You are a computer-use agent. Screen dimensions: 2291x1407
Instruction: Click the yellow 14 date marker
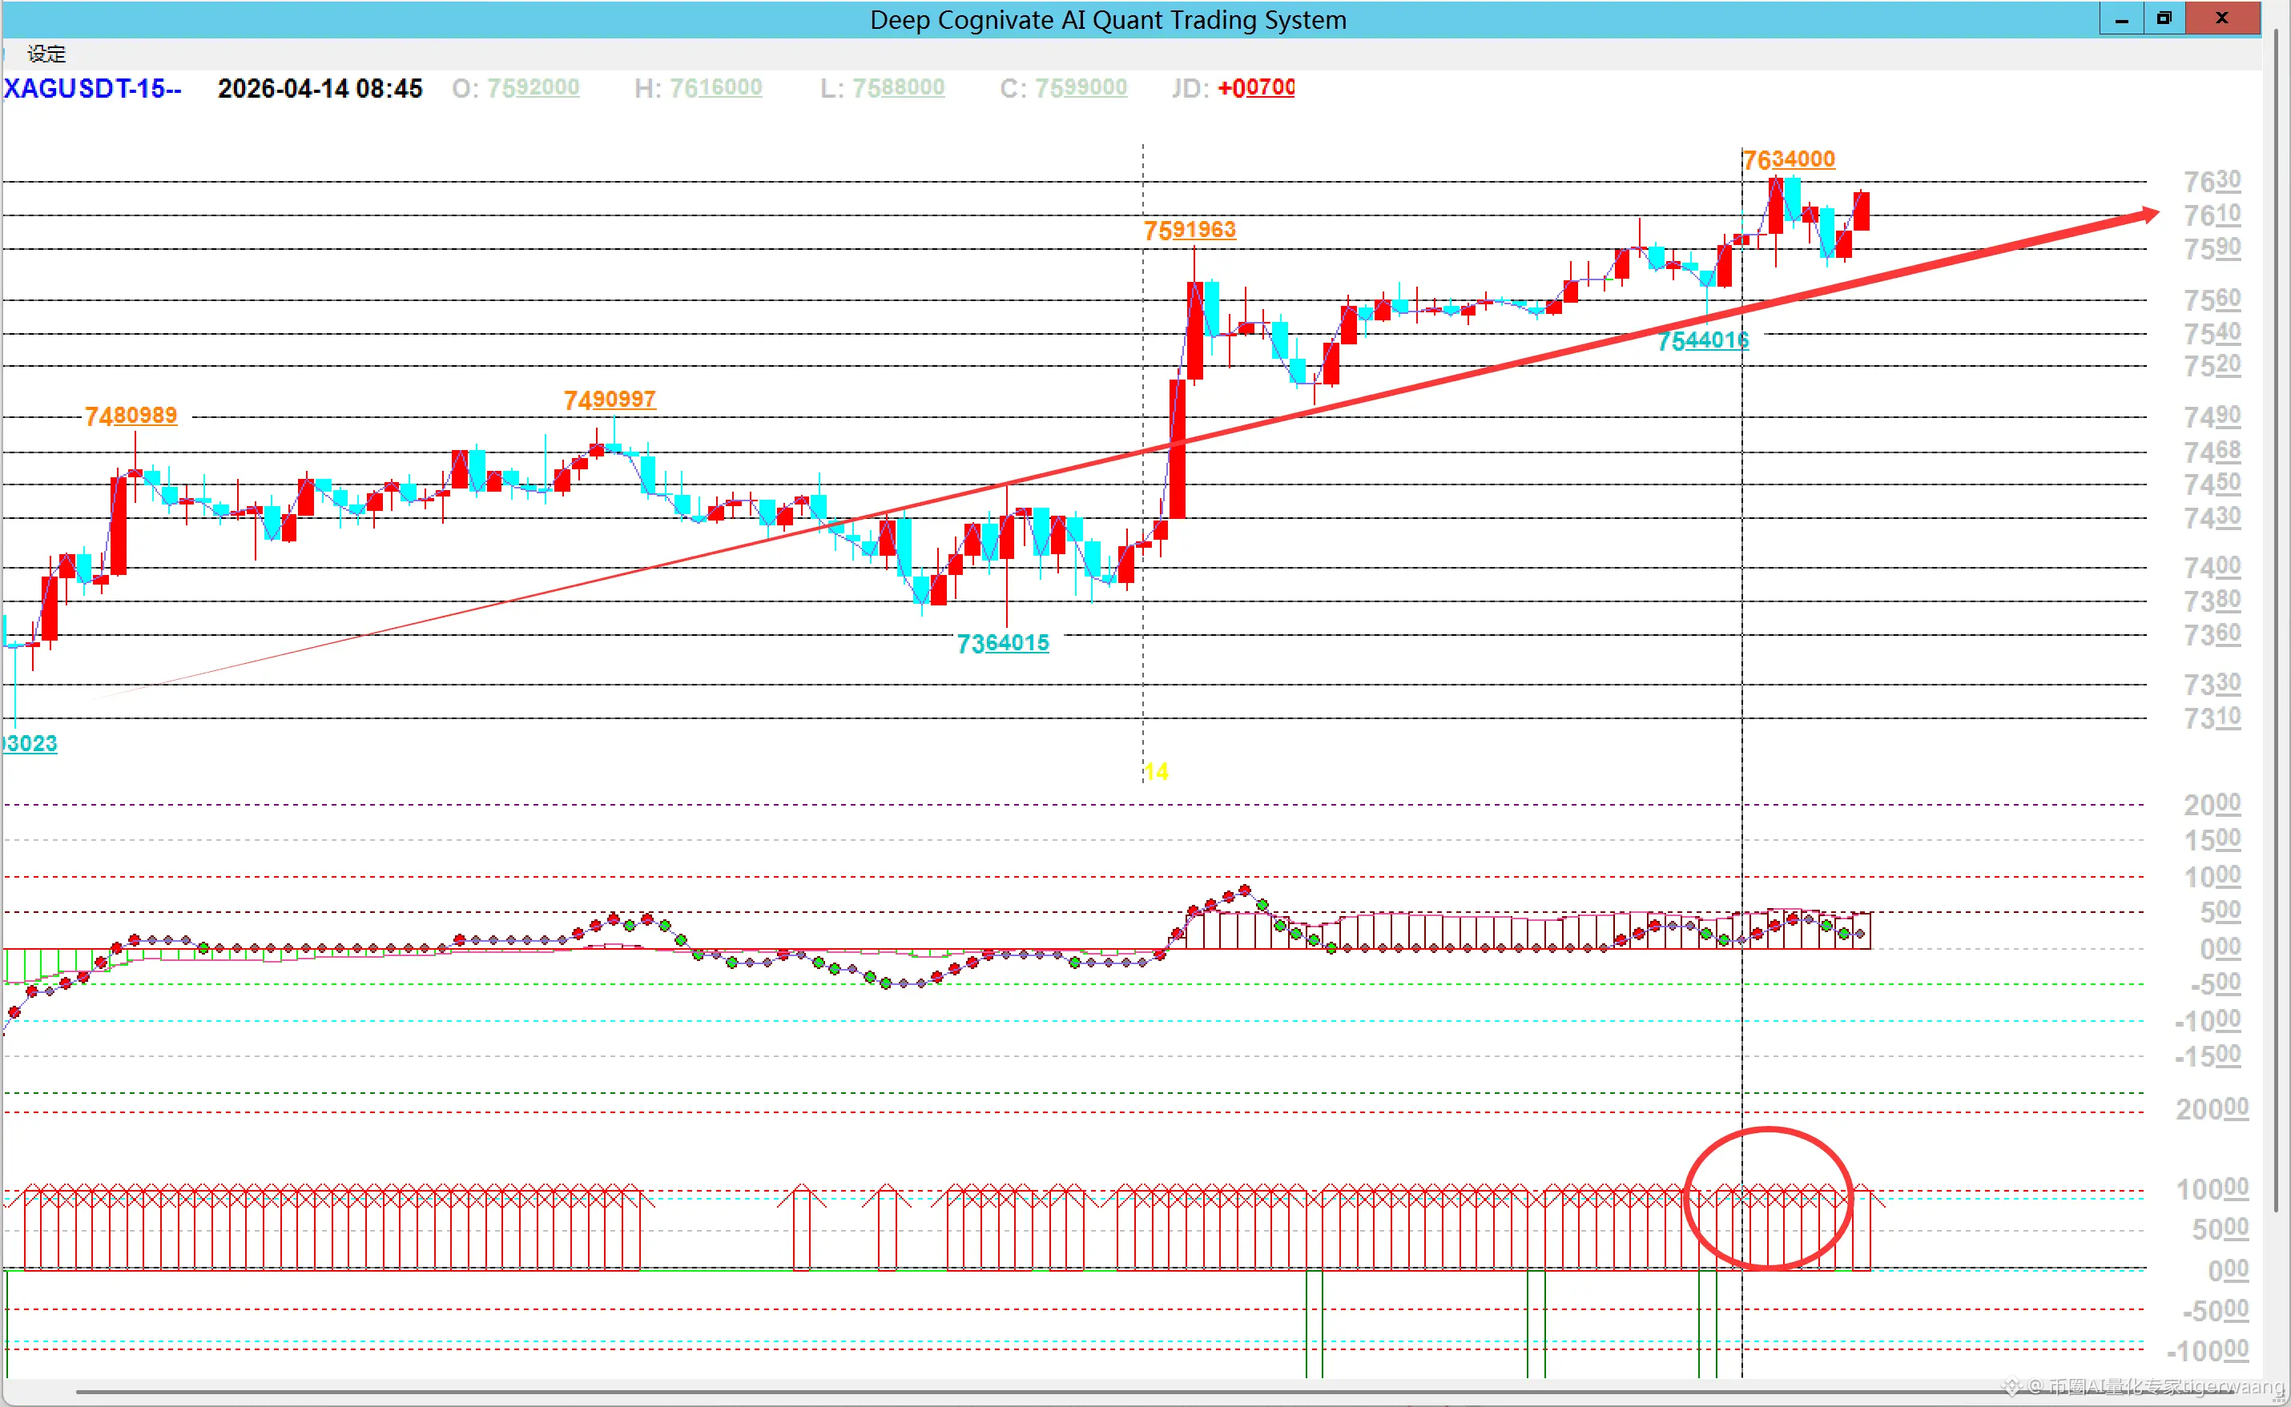pyautogui.click(x=1155, y=771)
